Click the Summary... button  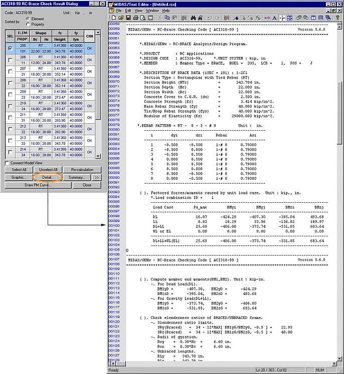coord(77,177)
